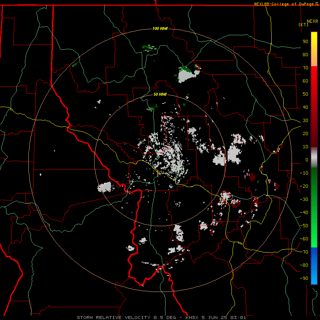Screen dimensions: 320x320
Task: Click the gray zero-velocity segment of color bar
Action: pos(314,157)
